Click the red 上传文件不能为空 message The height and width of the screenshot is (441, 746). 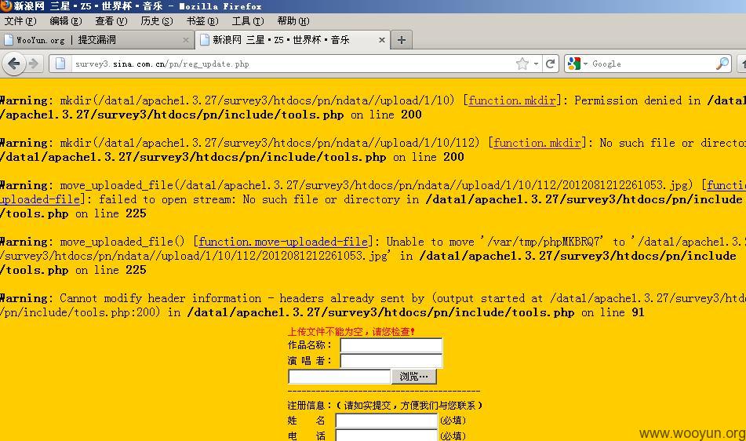pos(351,332)
